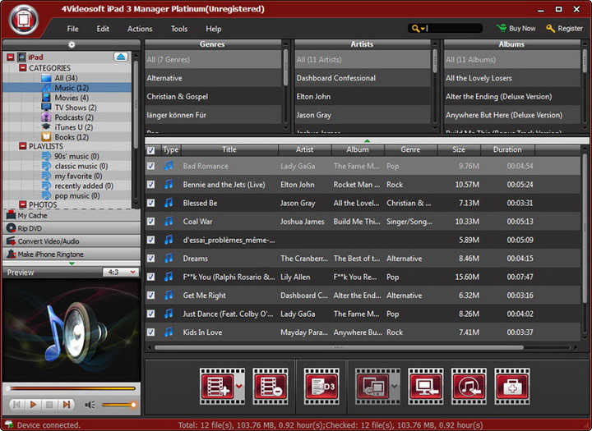Screen dimensions: 592x431
Task: Open the Edit menu
Action: 103,29
